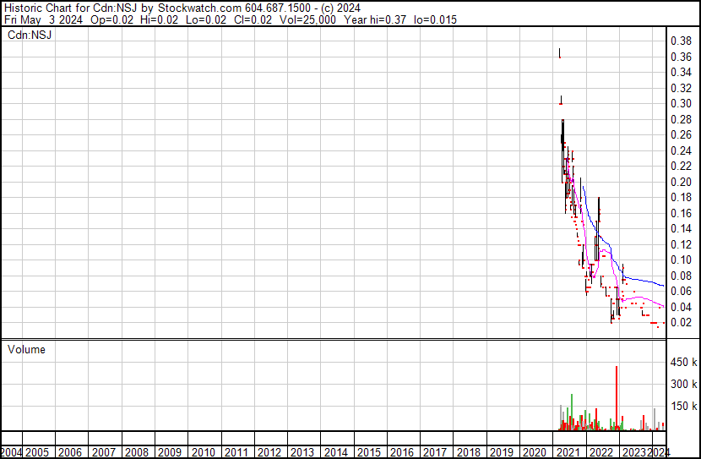
Task: Click the 2012 year marker on axis
Action: 269,452
